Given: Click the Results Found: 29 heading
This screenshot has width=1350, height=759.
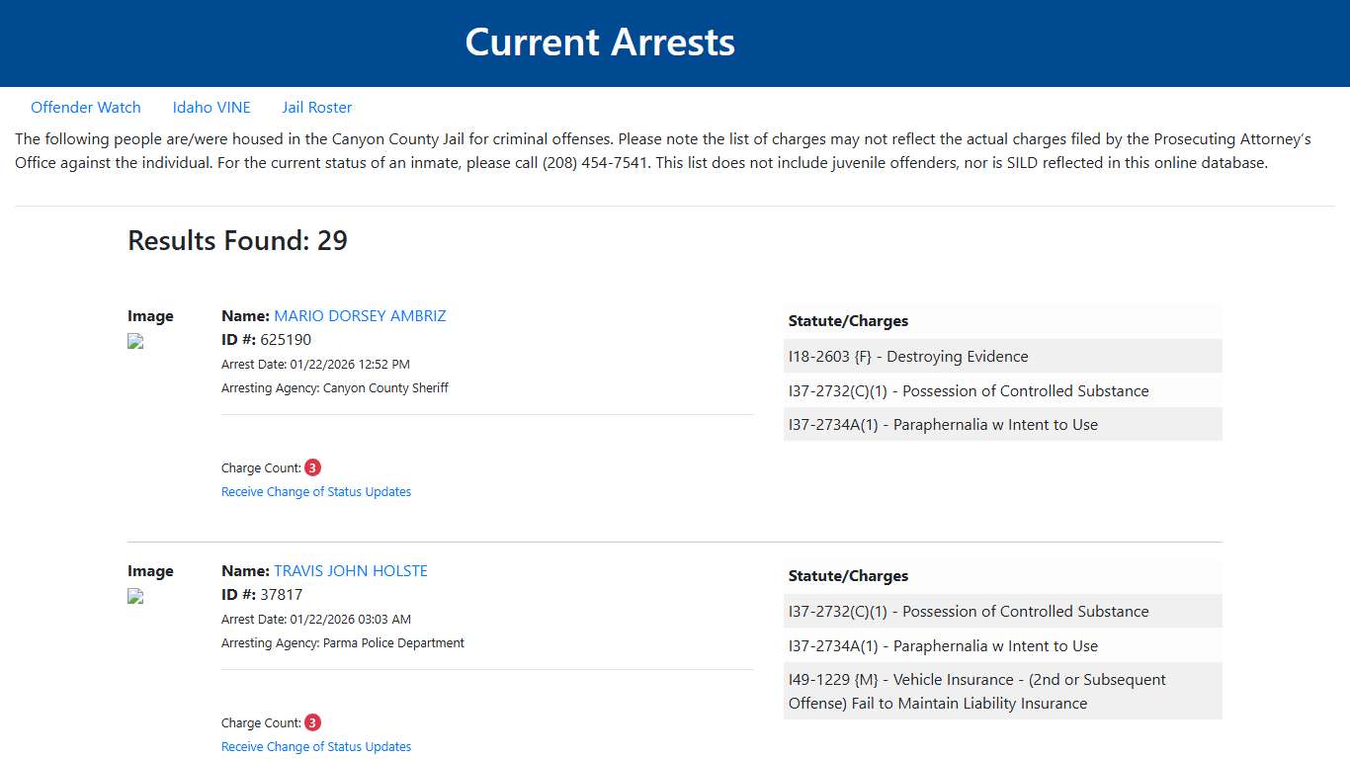Looking at the screenshot, I should point(237,240).
